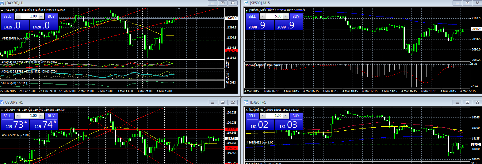482x164 pixels.
Task: Click BUY on the USDJPY chart
Action: [x=51, y=116]
